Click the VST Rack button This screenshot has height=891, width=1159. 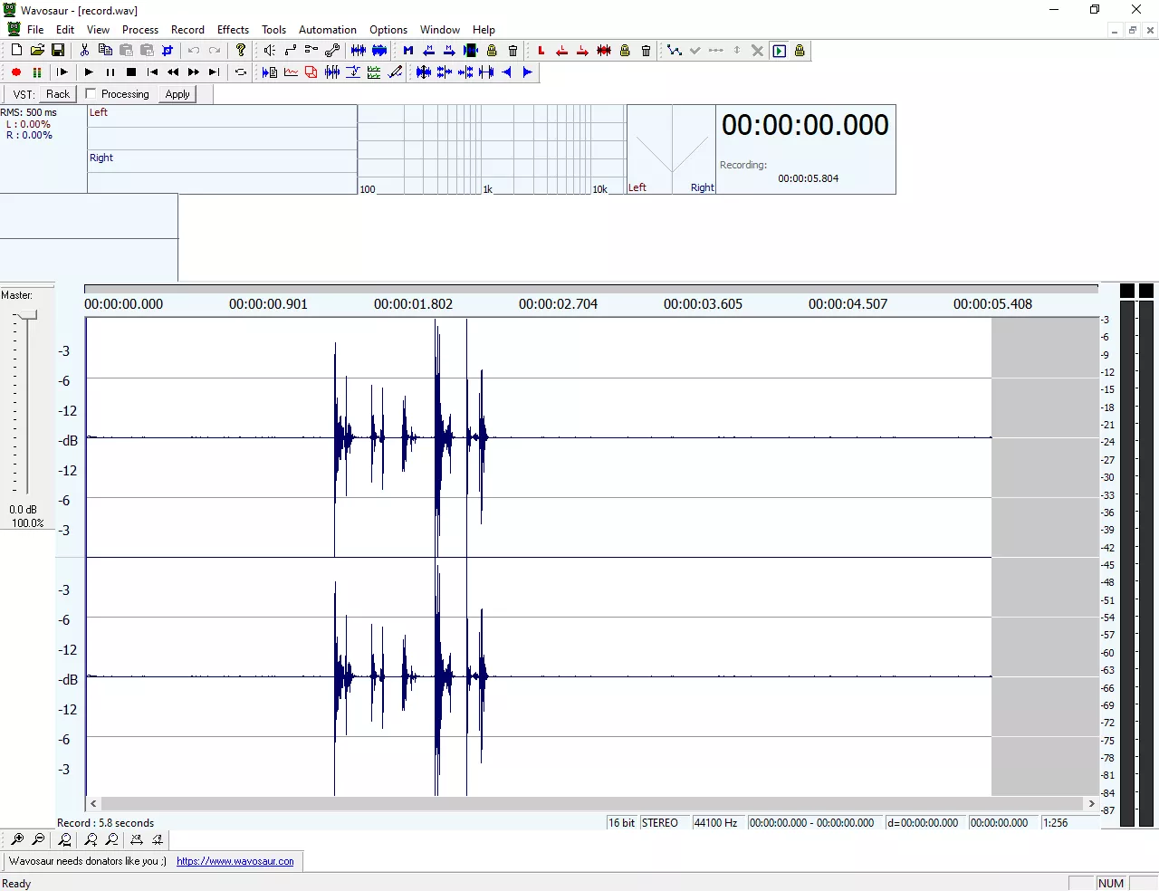[58, 94]
